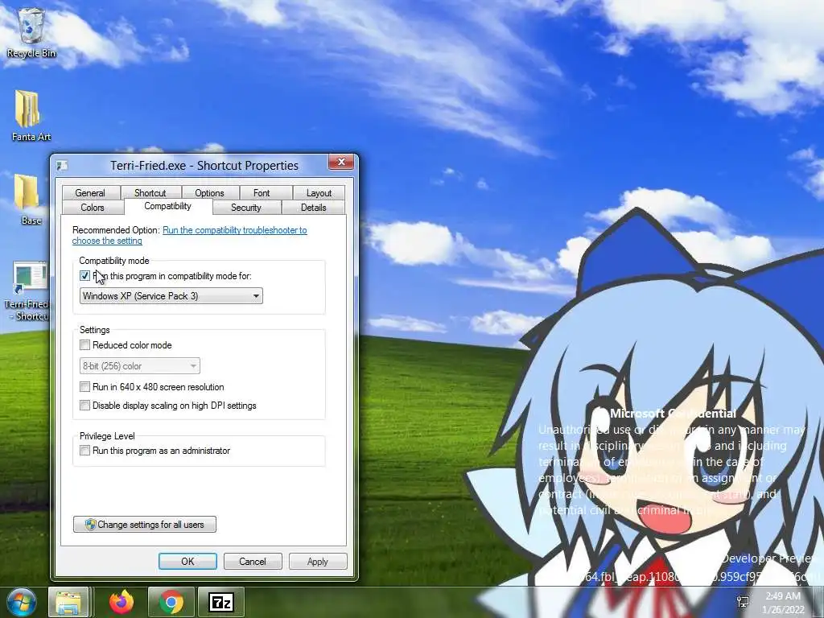Screen dimensions: 824x618
Task: Open the Options tab
Action: 210,193
